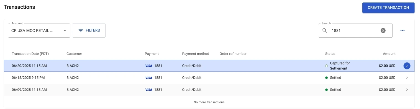Click the Visa logo in highlighted row
Image resolution: width=420 pixels, height=109 pixels.
click(149, 66)
